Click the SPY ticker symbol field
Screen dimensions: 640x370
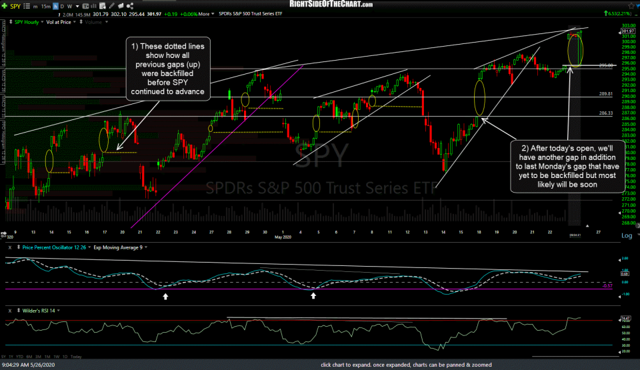pos(15,6)
